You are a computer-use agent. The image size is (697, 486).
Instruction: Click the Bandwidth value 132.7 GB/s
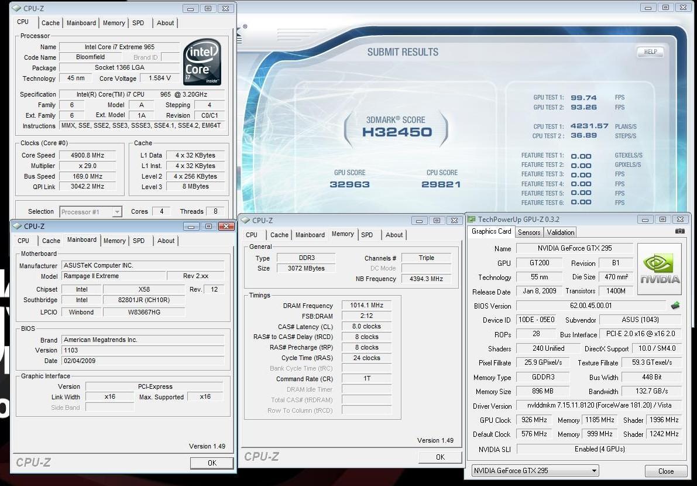pos(652,391)
